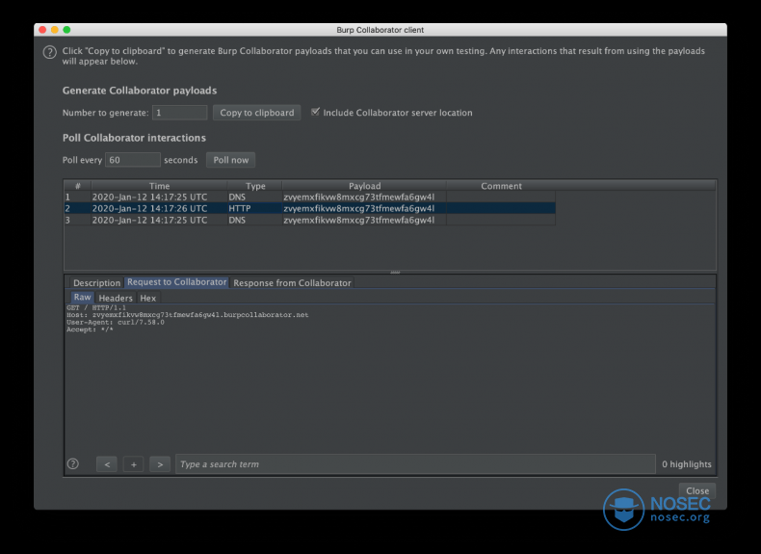Image resolution: width=761 pixels, height=554 pixels.
Task: Open the help icon beside the instructions
Action: tap(49, 52)
